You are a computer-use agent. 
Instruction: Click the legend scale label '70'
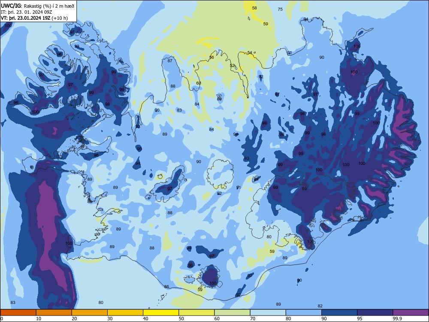[x=253, y=319]
